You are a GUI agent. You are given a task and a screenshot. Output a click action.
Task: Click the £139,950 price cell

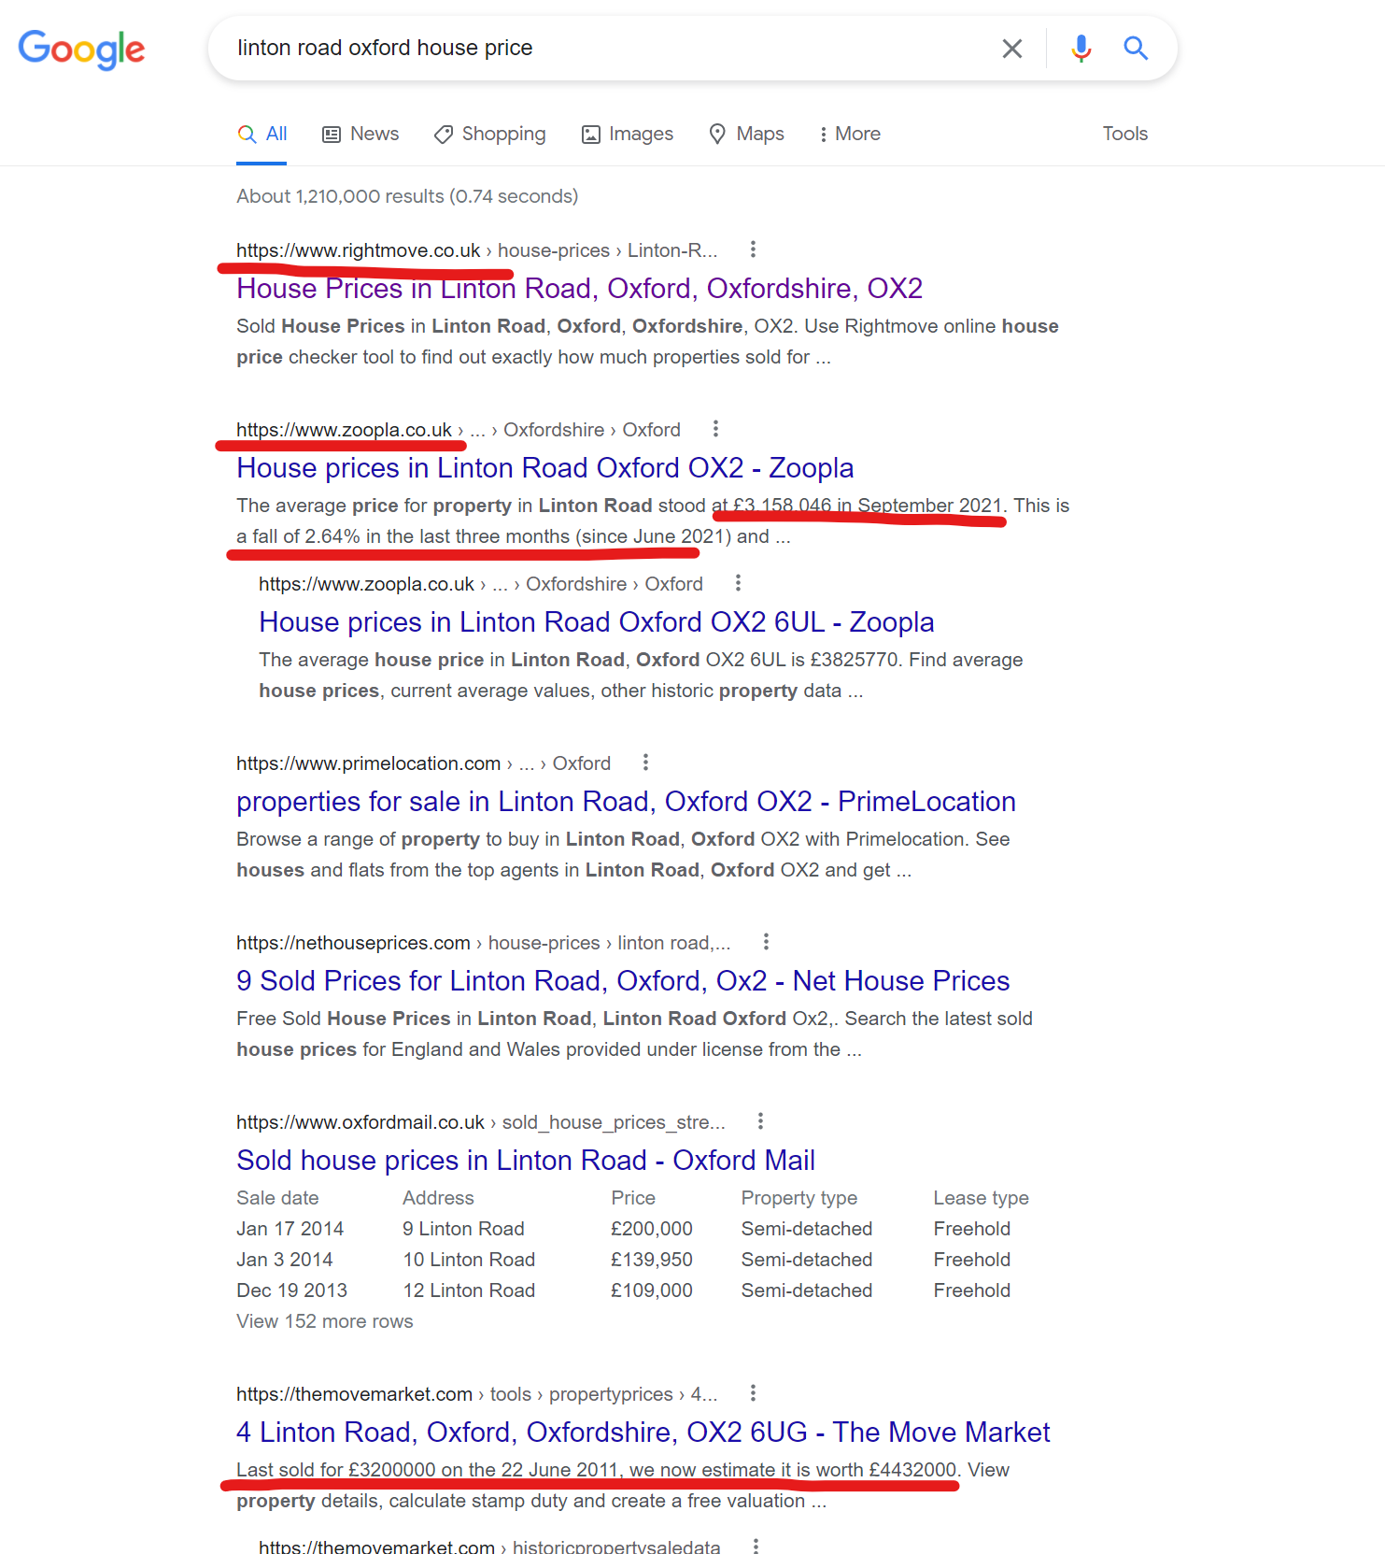652,1260
